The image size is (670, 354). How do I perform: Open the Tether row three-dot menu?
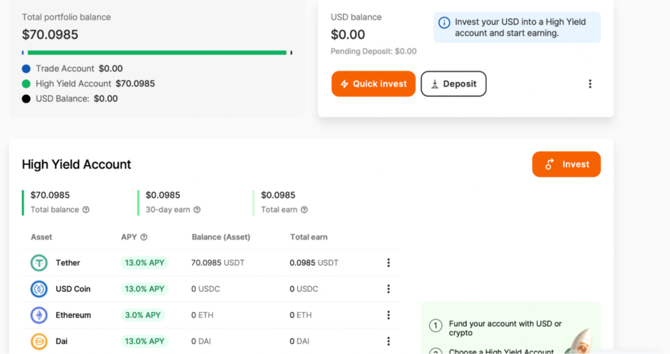click(389, 262)
